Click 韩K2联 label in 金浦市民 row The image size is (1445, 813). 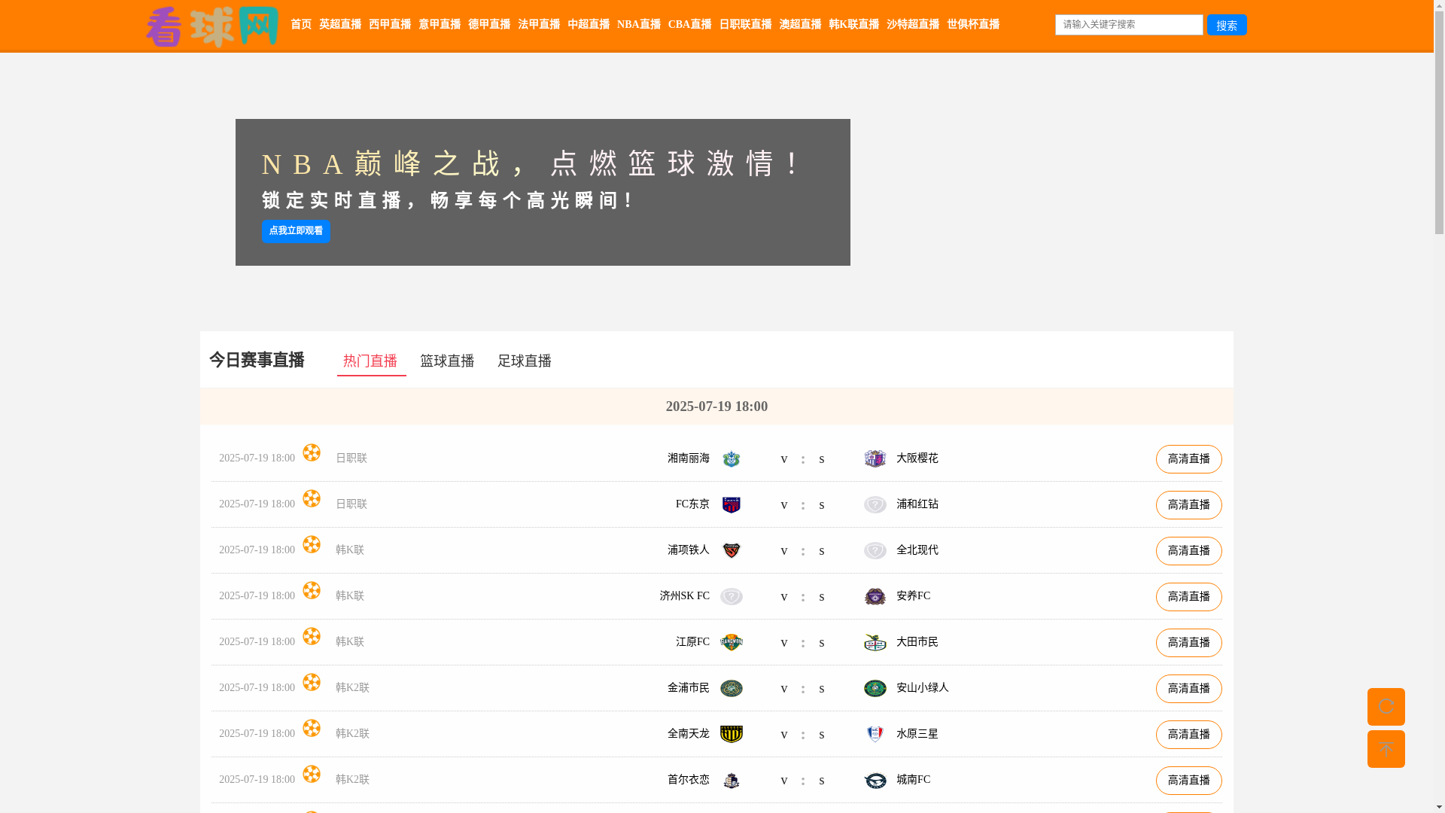(x=352, y=688)
